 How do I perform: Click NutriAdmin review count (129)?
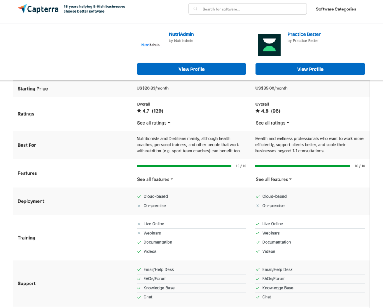[x=157, y=111]
